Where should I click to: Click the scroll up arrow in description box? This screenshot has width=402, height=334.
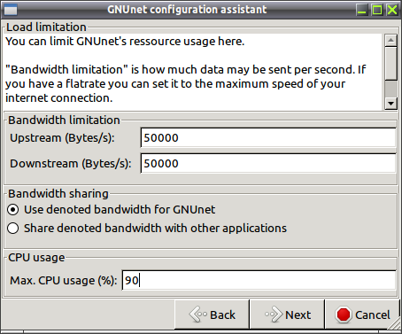391,40
